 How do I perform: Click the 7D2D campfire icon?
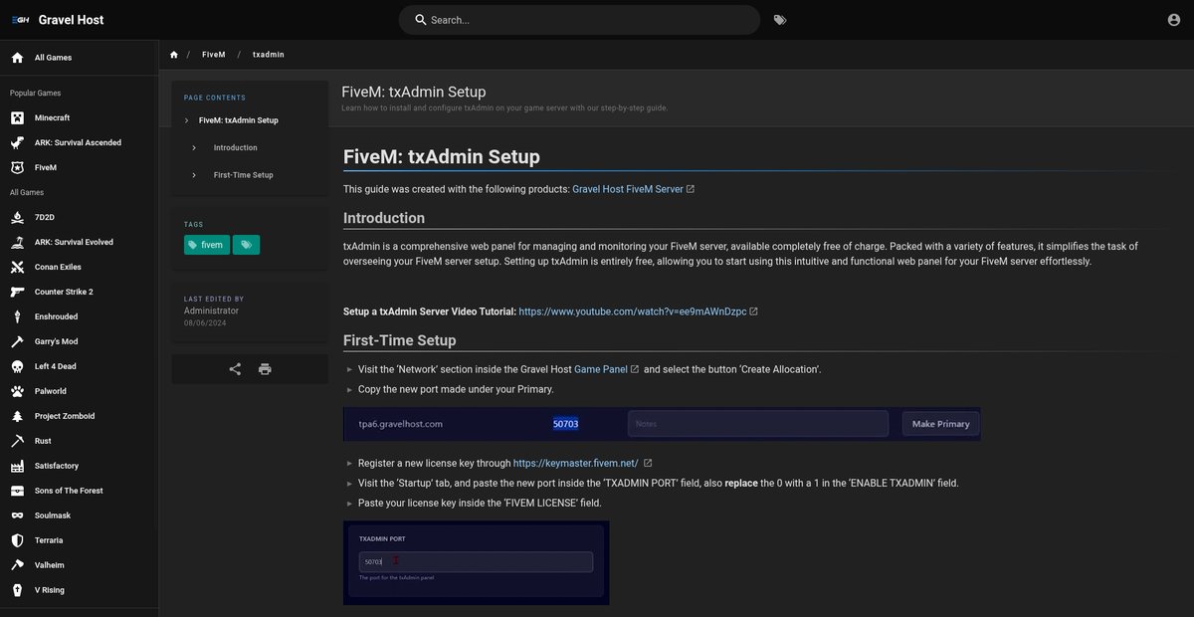point(17,217)
